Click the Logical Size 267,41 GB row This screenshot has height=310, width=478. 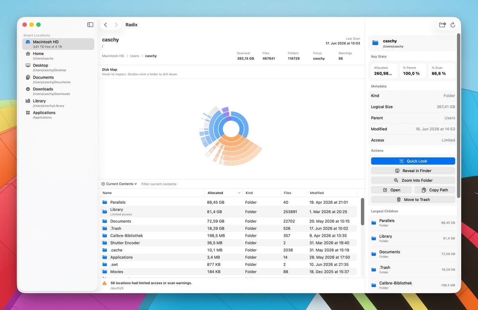coord(413,107)
